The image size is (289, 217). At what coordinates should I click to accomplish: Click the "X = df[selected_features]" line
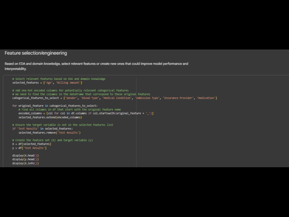pos(32,144)
